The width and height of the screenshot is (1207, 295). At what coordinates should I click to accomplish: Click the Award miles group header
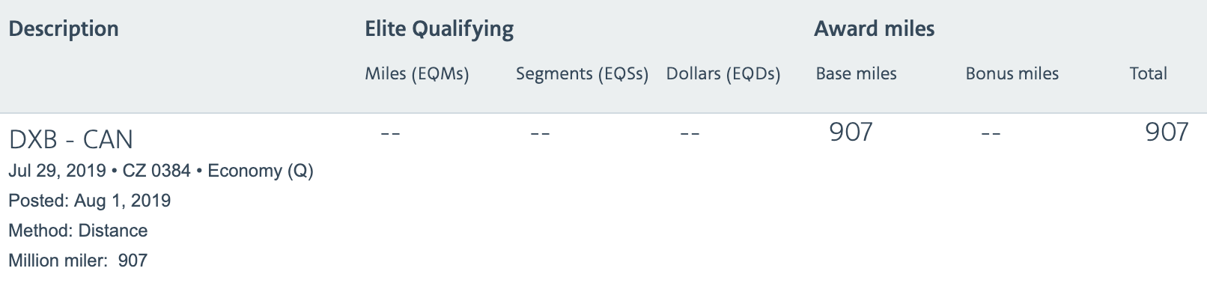(875, 29)
